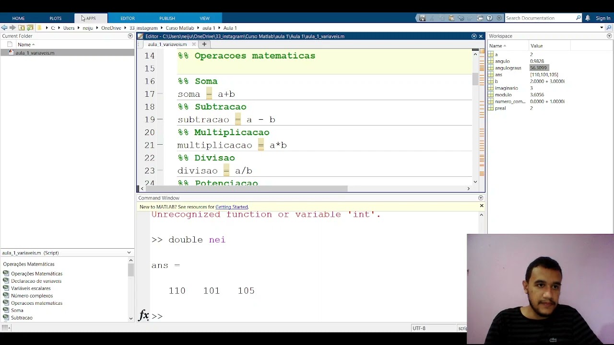Select variable angulograus in Workspace

[508, 68]
